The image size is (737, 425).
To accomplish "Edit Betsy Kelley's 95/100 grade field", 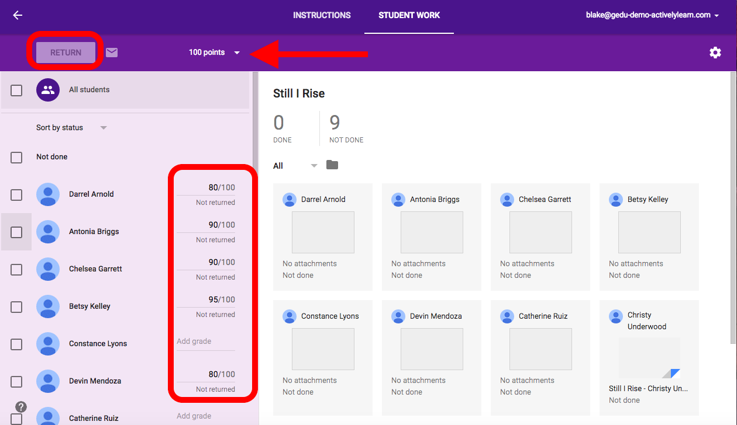I will (206, 300).
